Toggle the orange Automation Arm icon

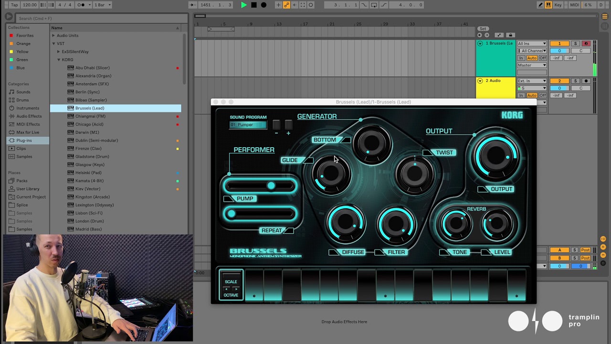point(286,5)
